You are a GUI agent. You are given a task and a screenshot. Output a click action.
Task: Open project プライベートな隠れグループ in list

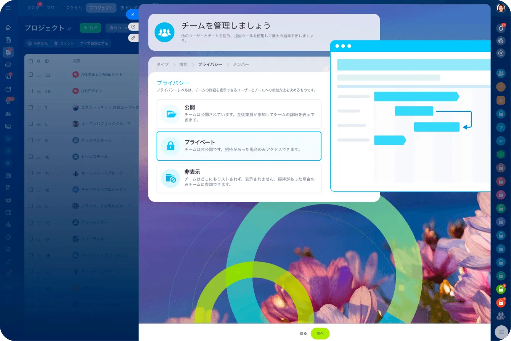point(106,206)
